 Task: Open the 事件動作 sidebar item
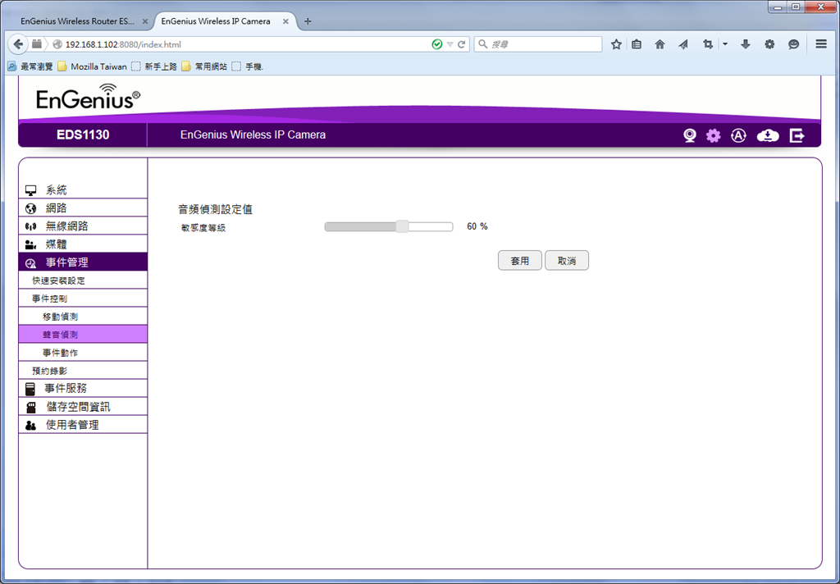pos(83,353)
